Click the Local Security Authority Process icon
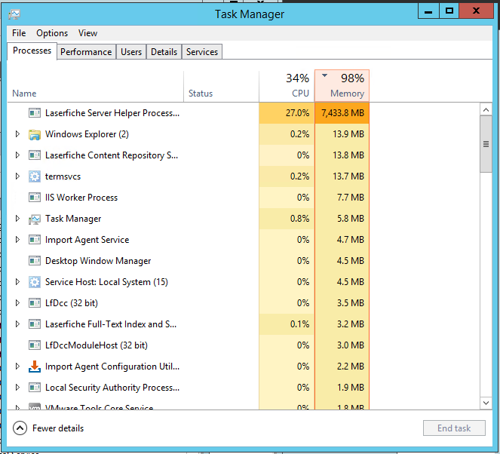The height and width of the screenshot is (454, 500). (35, 388)
